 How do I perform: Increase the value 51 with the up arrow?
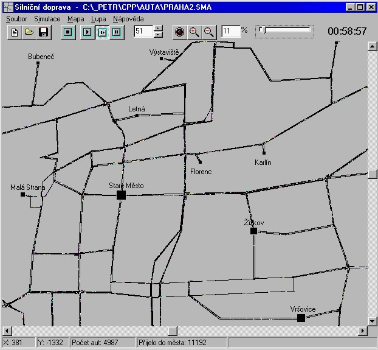point(158,28)
